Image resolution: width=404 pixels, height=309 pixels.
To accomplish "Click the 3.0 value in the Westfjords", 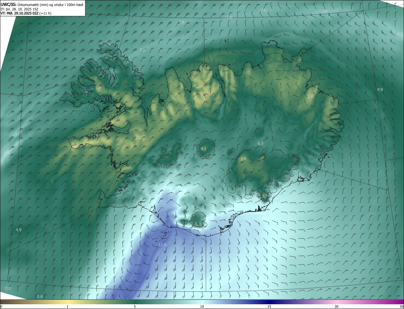I will [x=98, y=88].
